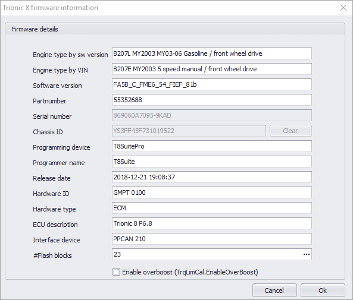Click the 'Enable overboost (TrqLimCal.EnableOverBoost)' label text
The width and height of the screenshot is (353, 300).
click(190, 272)
